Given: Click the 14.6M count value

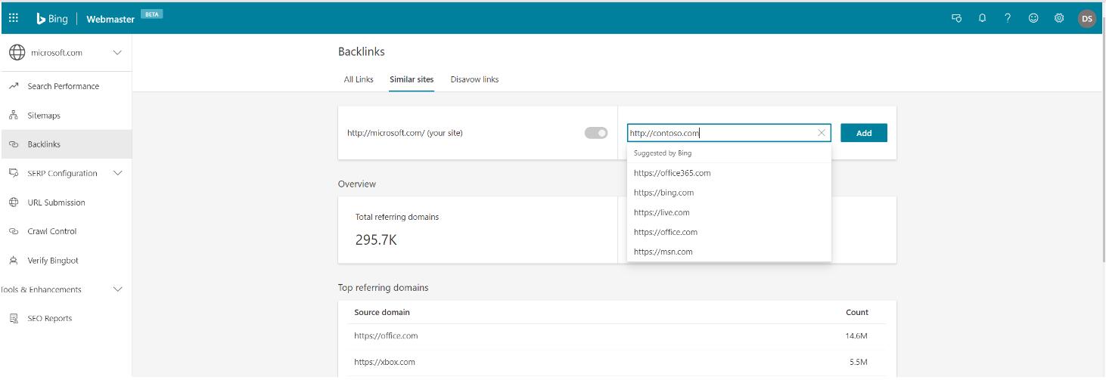Looking at the screenshot, I should click(856, 336).
